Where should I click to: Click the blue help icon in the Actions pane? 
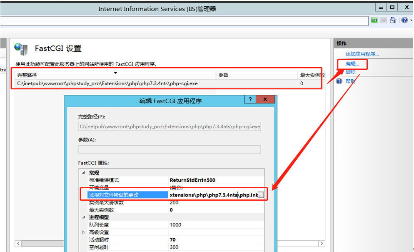[339, 81]
